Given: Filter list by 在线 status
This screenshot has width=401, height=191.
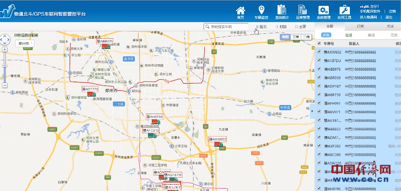Looking at the screenshot, I should click(x=348, y=35).
